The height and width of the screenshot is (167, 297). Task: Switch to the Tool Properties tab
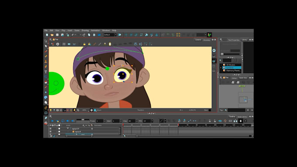point(234,40)
